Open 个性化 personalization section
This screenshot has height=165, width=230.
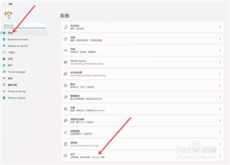(25, 52)
